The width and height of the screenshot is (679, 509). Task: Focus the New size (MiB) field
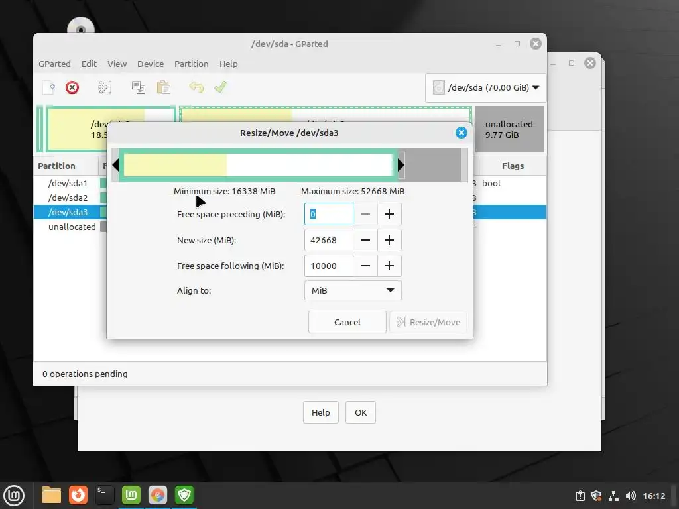point(329,240)
